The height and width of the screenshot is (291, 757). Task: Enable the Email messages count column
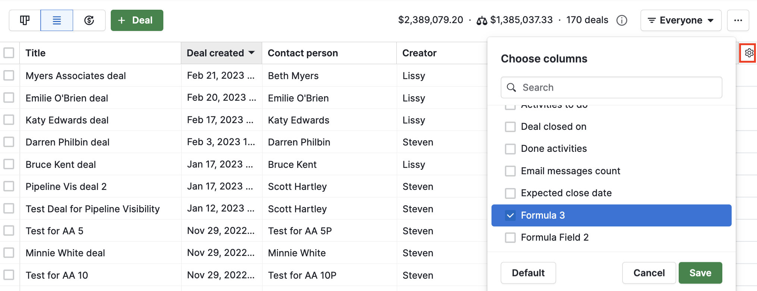(510, 171)
